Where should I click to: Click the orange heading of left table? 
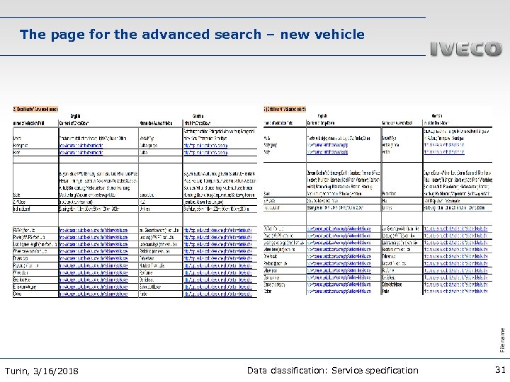35,109
